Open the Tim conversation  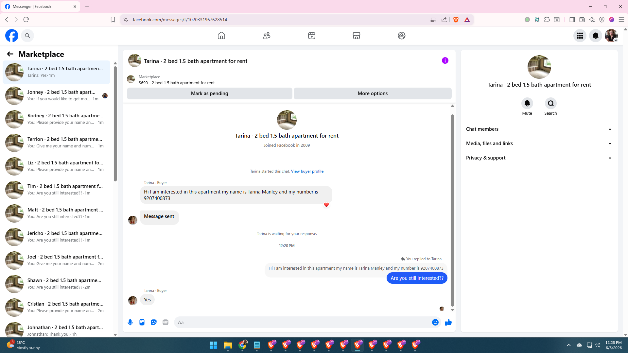[x=56, y=190]
